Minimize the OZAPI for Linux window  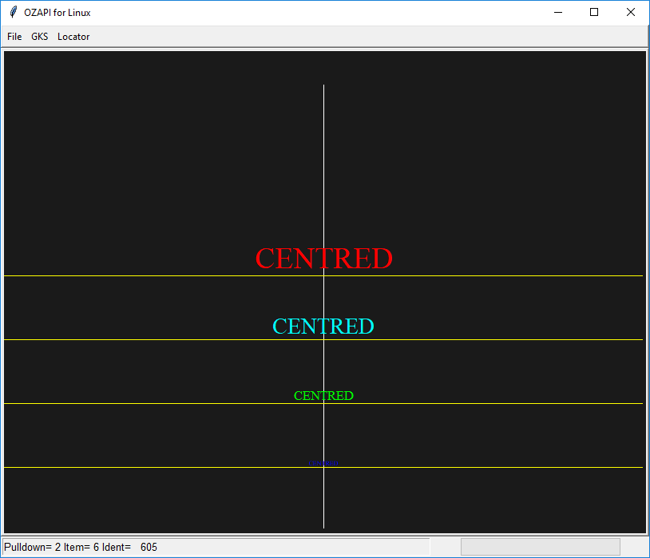click(x=558, y=13)
